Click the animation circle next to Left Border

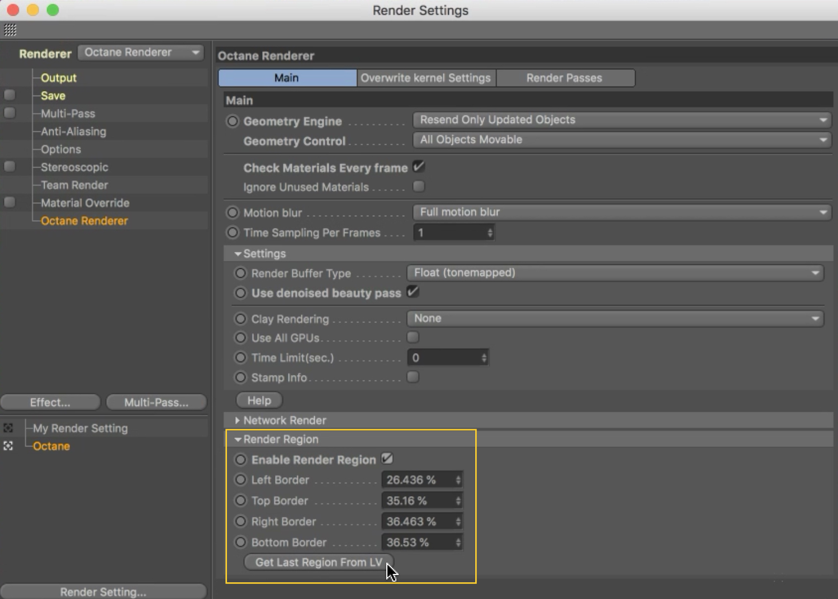point(240,480)
